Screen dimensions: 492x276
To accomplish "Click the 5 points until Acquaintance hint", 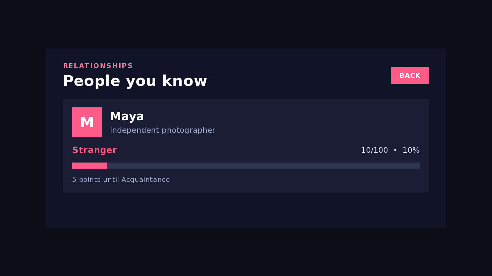I will 121,180.
